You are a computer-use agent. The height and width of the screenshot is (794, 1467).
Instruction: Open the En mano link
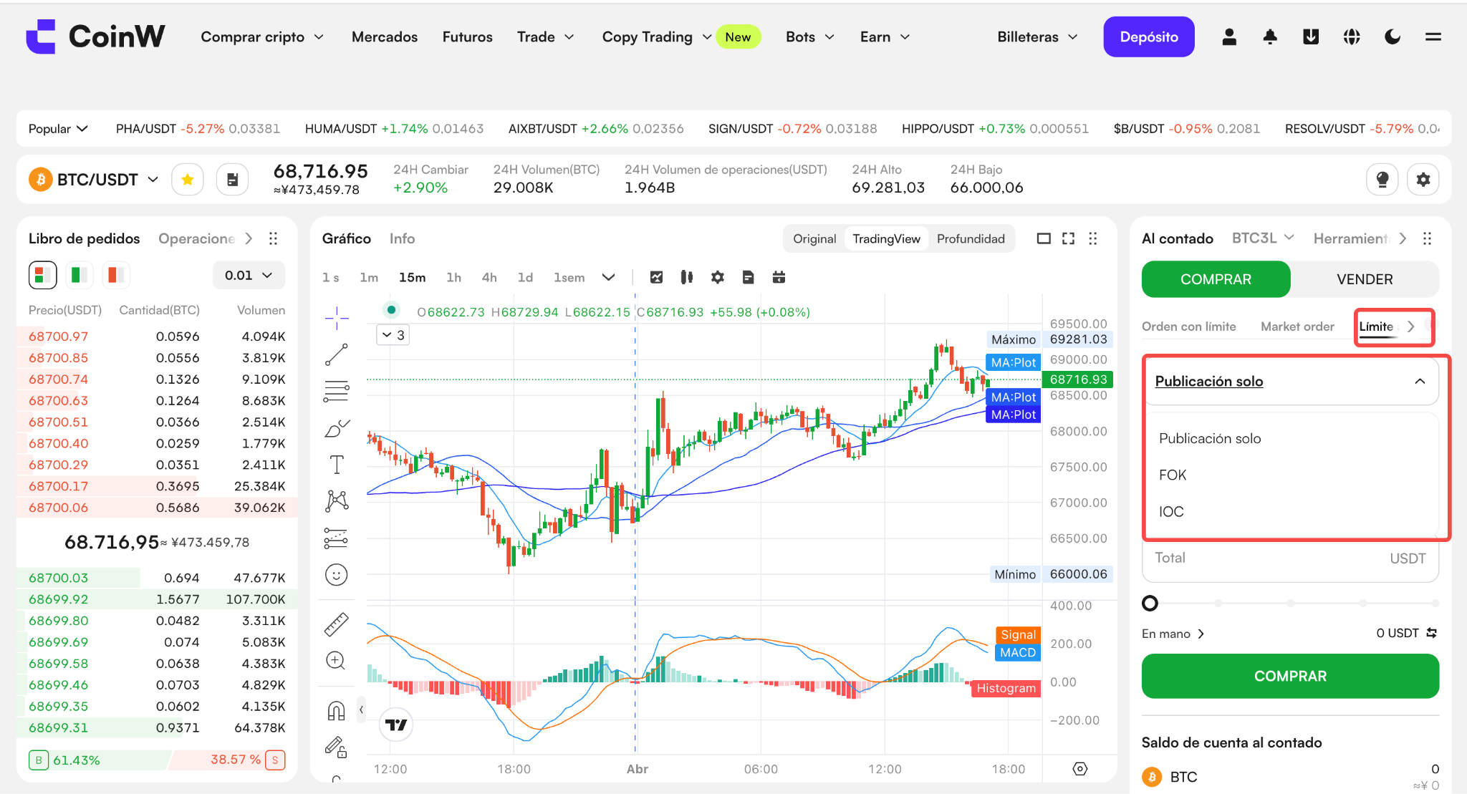(x=1173, y=634)
